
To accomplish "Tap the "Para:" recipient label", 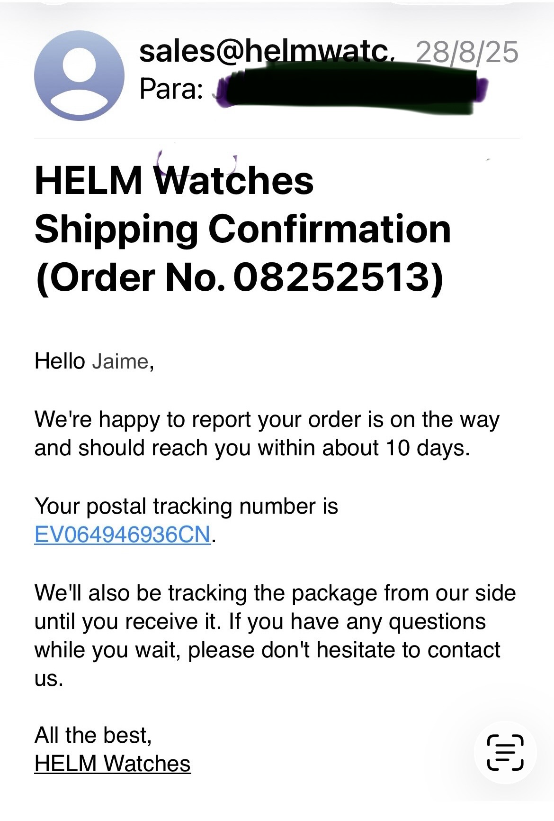I will coord(171,89).
